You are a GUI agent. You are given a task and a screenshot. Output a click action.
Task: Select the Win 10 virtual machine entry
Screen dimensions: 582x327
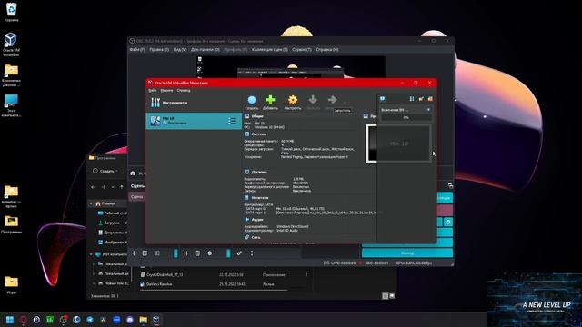coord(194,121)
